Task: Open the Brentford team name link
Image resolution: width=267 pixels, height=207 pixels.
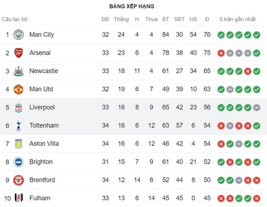Action: click(x=42, y=180)
